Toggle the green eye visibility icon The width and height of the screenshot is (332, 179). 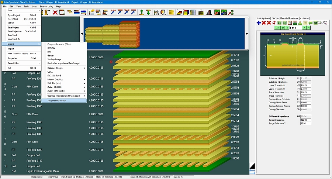315,23
